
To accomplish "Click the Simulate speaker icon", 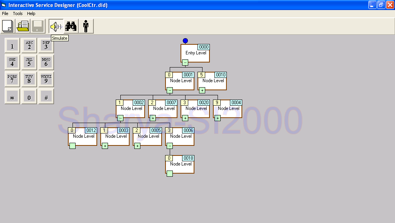I will (x=56, y=26).
